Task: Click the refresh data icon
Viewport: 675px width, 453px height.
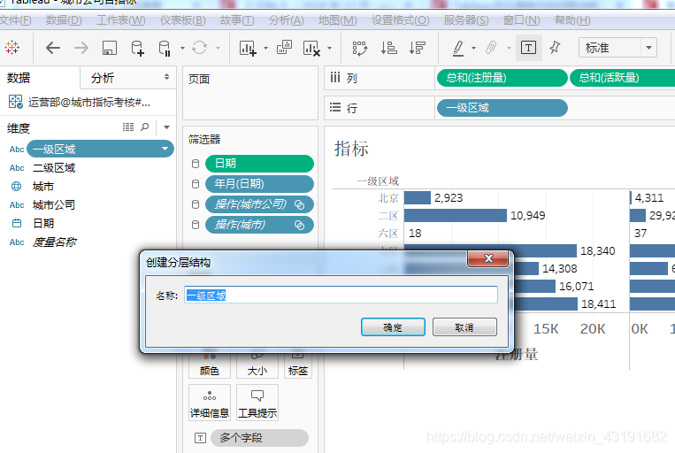Action: click(199, 48)
